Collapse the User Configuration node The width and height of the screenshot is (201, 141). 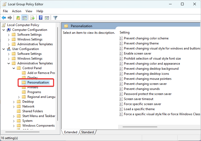[x=4, y=49]
